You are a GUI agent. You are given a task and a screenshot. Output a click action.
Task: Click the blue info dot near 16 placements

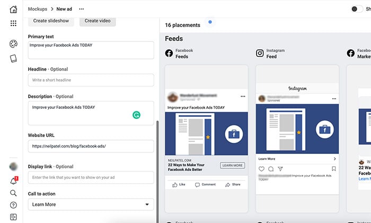(x=210, y=22)
